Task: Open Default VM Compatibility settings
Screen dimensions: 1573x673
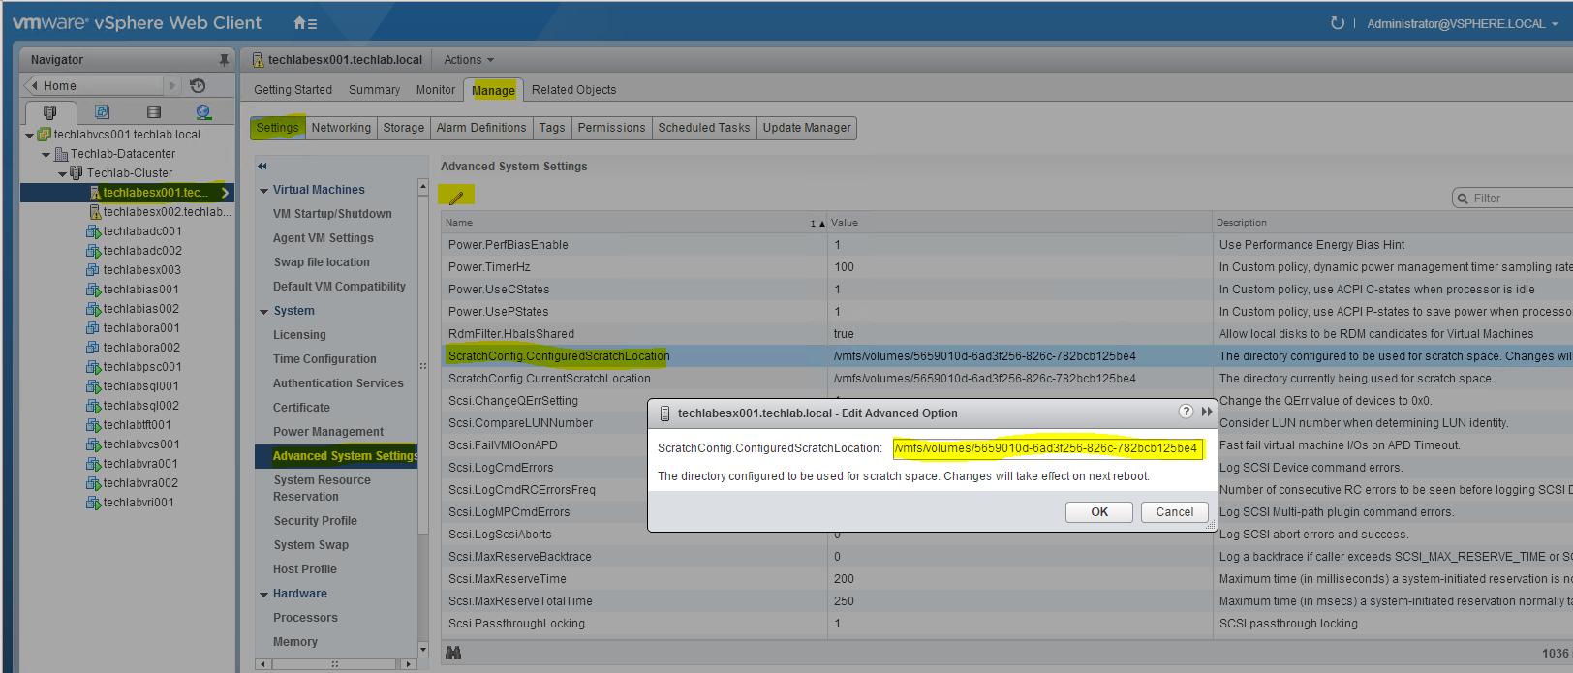Action: tap(339, 287)
